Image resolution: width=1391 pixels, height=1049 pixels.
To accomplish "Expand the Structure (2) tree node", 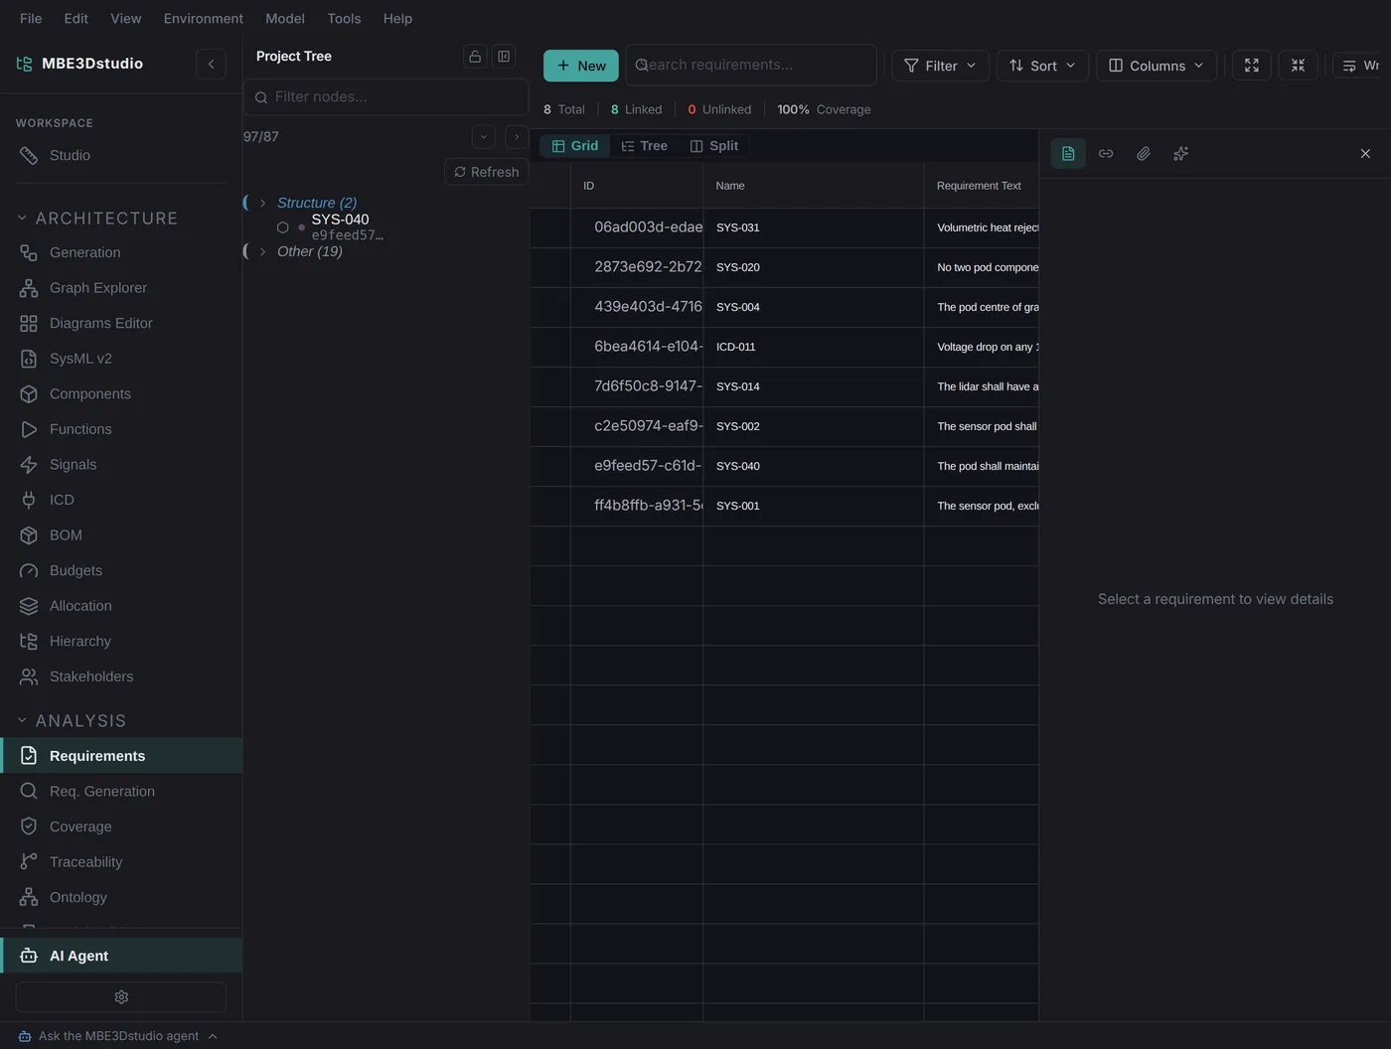I will click(262, 203).
